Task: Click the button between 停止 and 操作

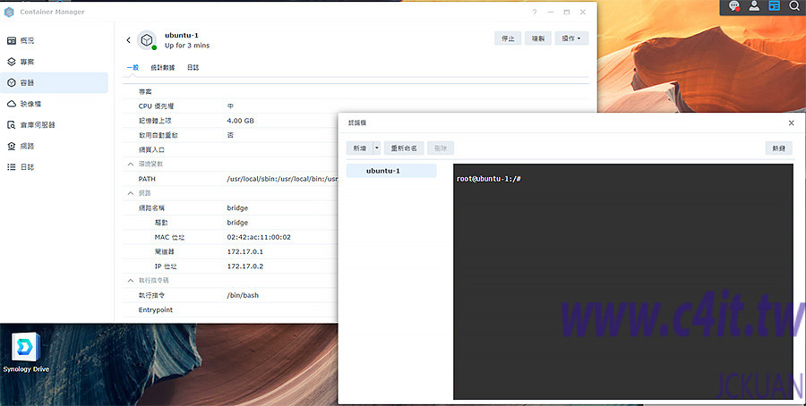Action: [x=538, y=38]
